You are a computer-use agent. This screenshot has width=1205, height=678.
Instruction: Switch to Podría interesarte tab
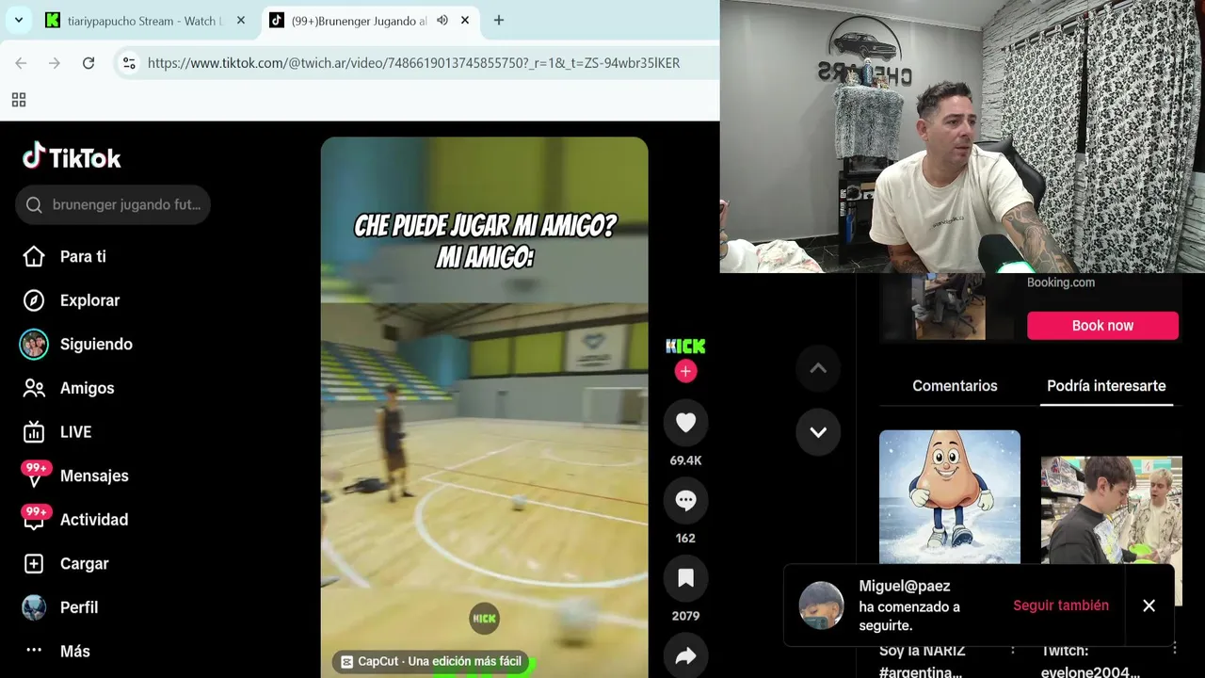click(x=1106, y=386)
